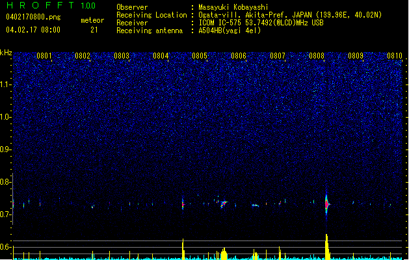Select the filename 0402170800.png
Screen dimensions: 409x260
33,17
